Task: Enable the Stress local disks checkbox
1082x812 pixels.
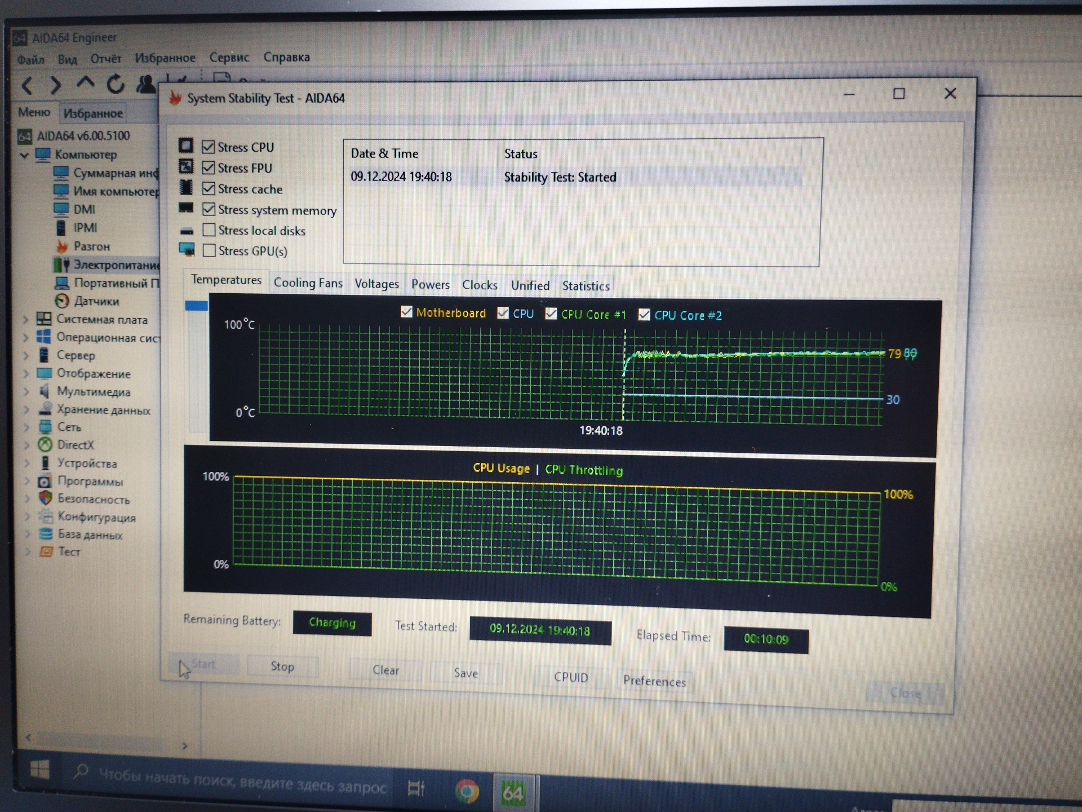Action: point(209,230)
